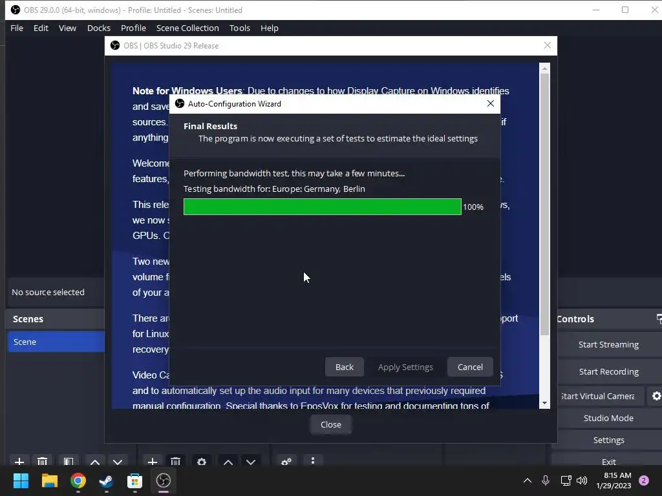Click Close in the OBS release notes window

(330, 424)
